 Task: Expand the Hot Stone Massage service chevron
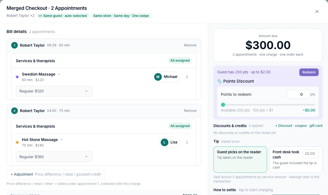tap(61, 140)
